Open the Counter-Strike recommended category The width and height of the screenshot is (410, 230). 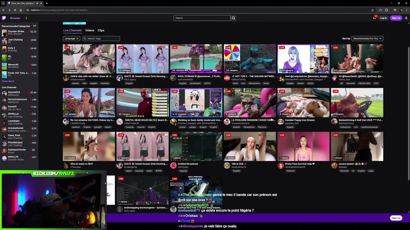19,33
